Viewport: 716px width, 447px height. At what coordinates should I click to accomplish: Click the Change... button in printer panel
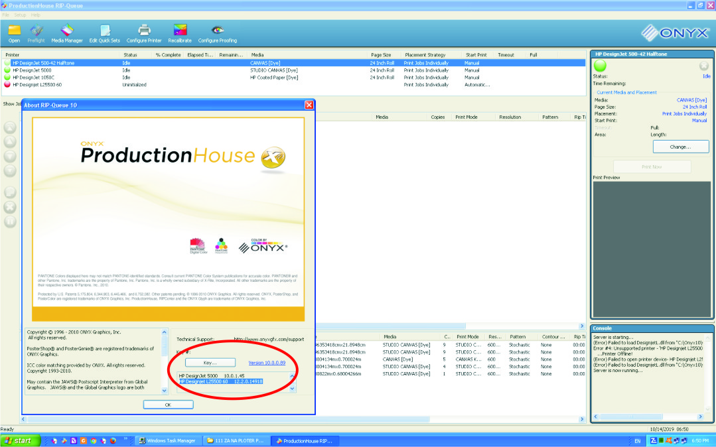coord(680,147)
